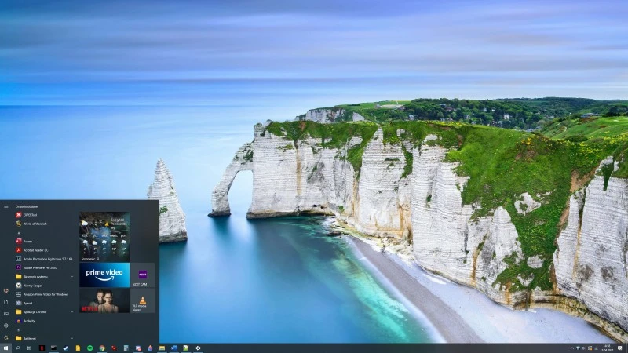The image size is (628, 353).
Task: Expand the Aplikacje Chrome folder
Action: [x=45, y=311]
